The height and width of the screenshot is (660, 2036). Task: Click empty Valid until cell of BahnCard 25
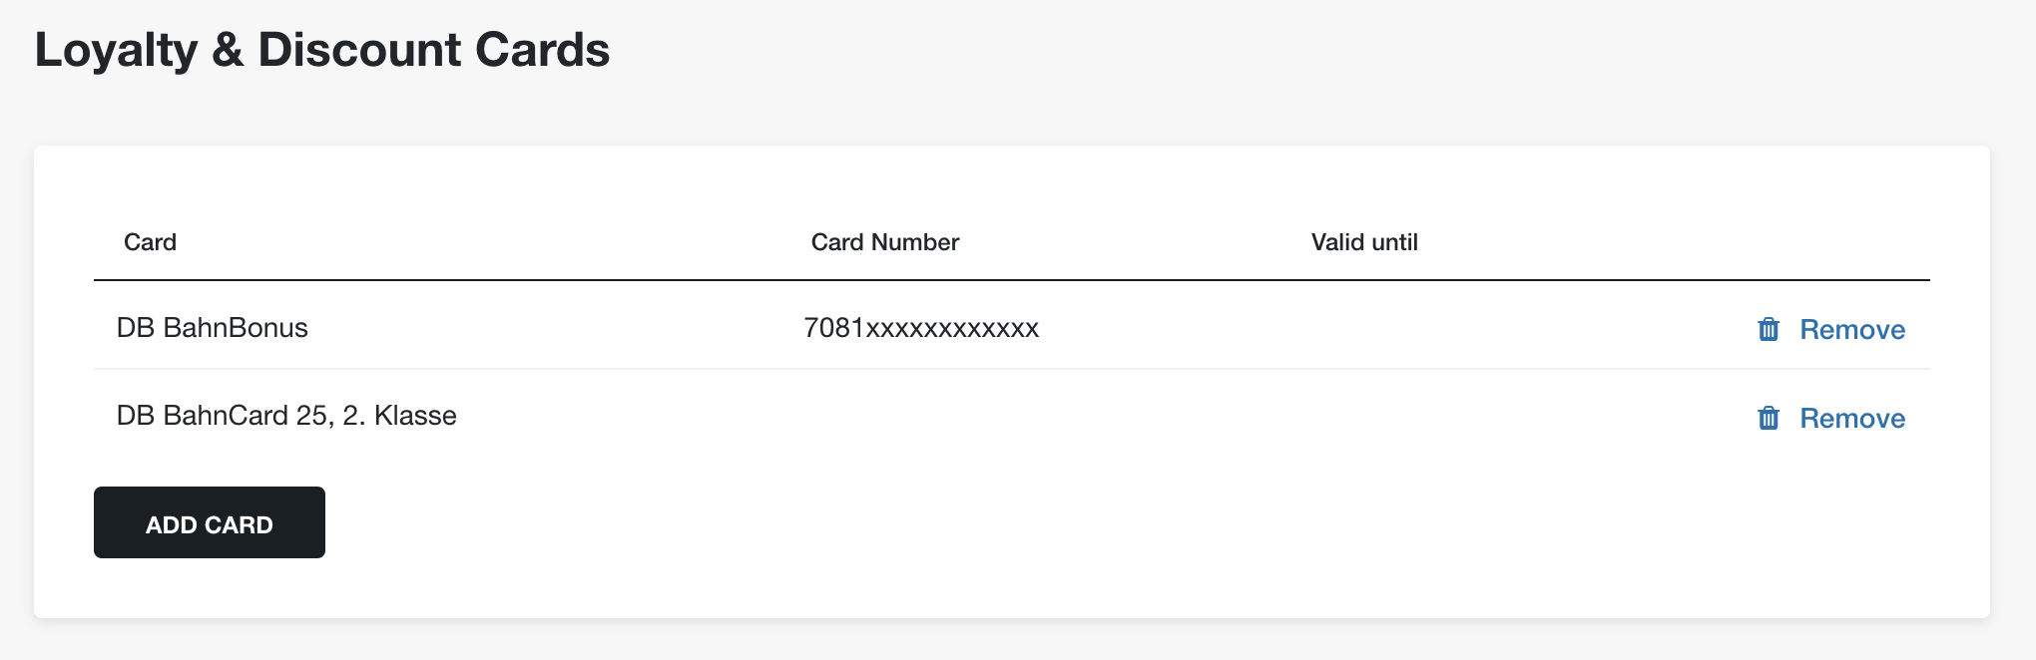tap(1477, 415)
